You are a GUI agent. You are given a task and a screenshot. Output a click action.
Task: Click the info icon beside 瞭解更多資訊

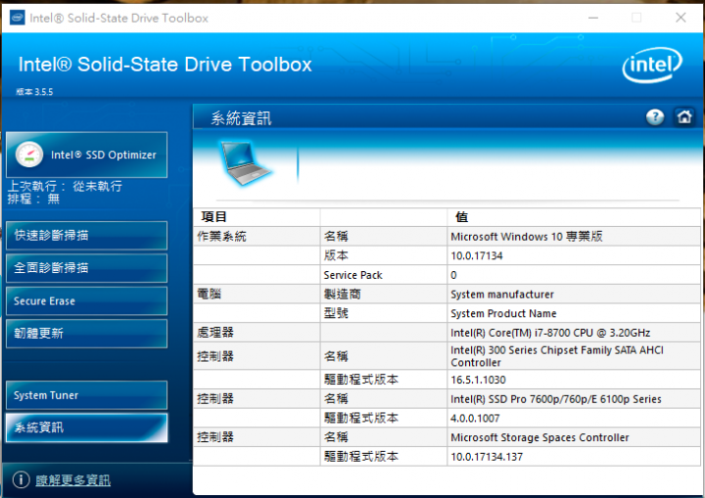click(x=21, y=479)
